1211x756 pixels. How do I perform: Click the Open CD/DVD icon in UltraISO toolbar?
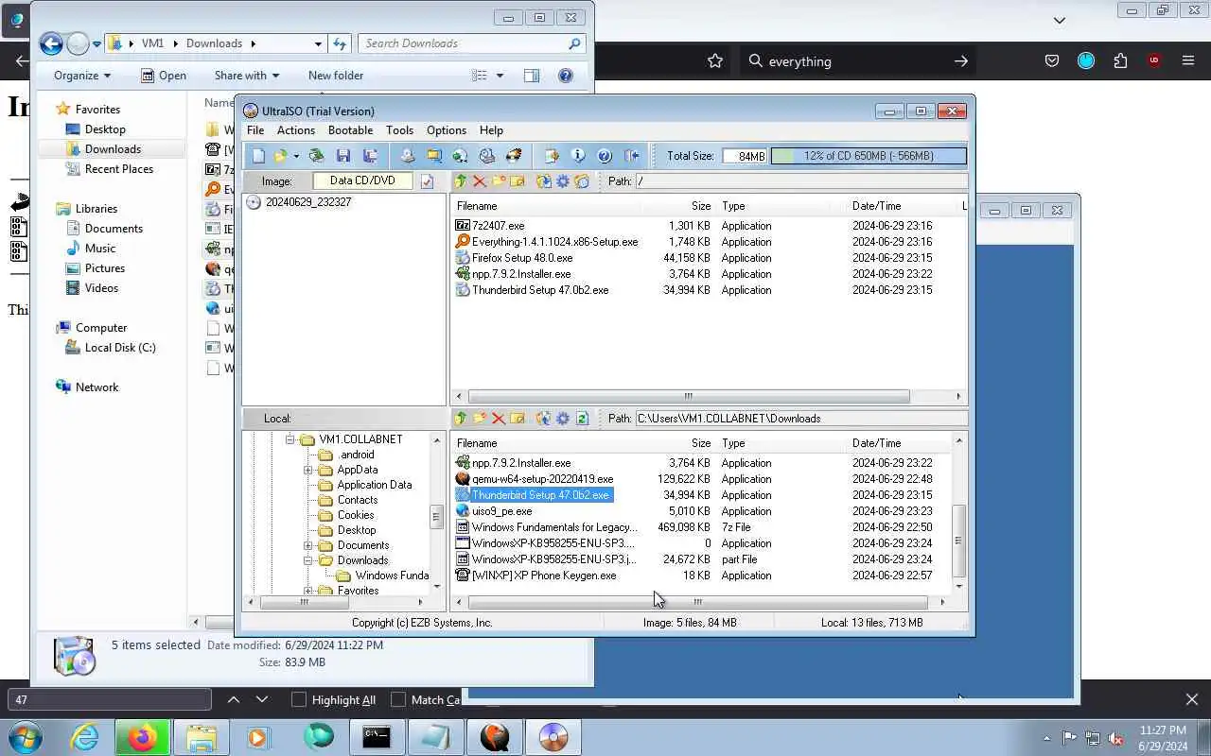tap(317, 156)
